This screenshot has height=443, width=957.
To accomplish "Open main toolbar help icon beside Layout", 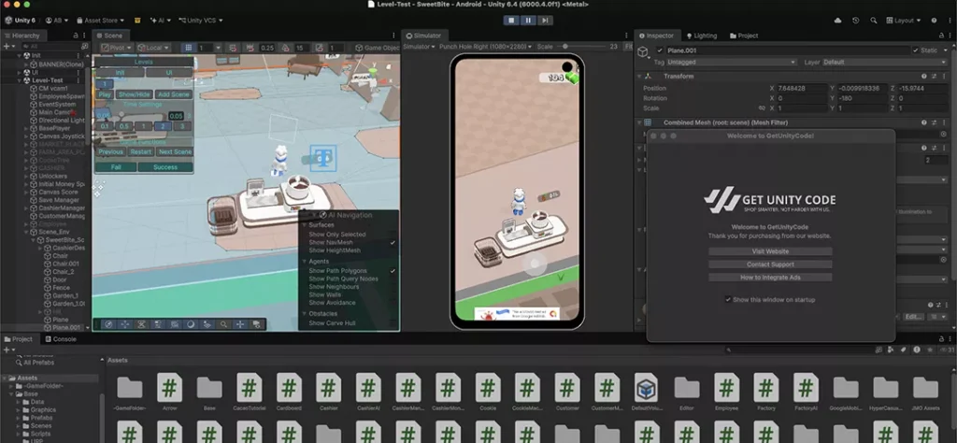I will click(x=934, y=21).
